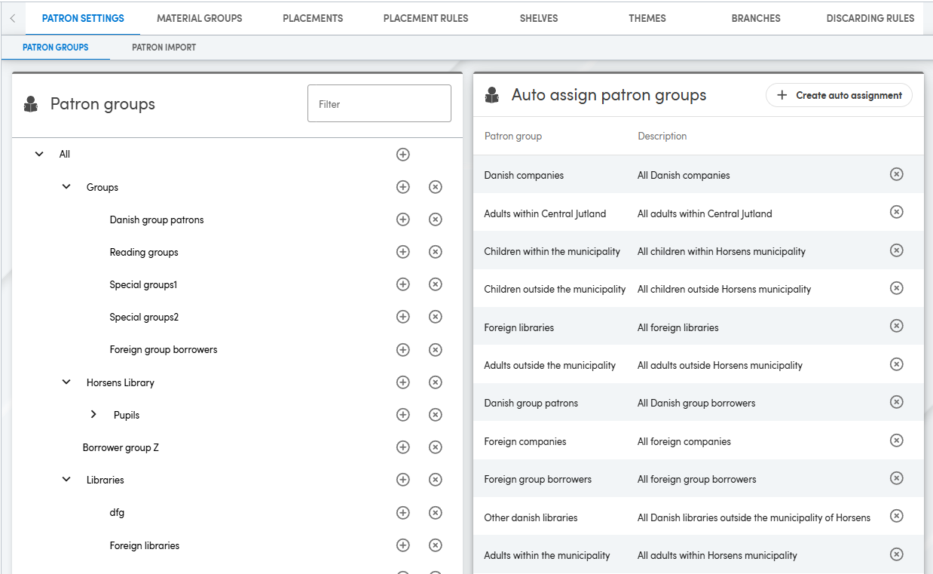Viewport: 933px width, 574px height.
Task: Delete Special groups2
Action: pyautogui.click(x=436, y=317)
